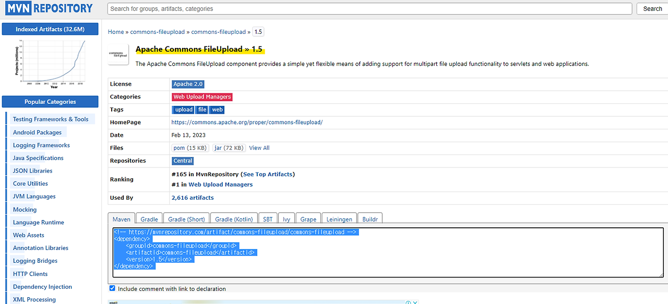
Task: Open Java Specifications category
Action: coord(38,158)
